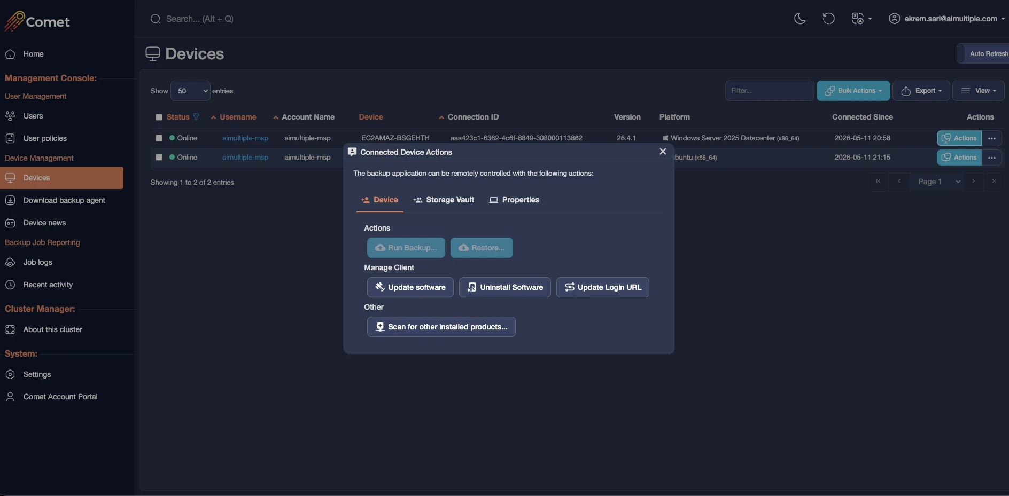This screenshot has height=496, width=1009.
Task: Go to the next page of results
Action: 974,182
